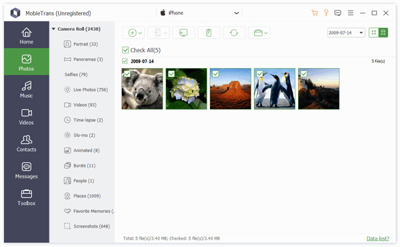400x247 pixels.
Task: Click the Add photos plus icon
Action: click(x=132, y=33)
